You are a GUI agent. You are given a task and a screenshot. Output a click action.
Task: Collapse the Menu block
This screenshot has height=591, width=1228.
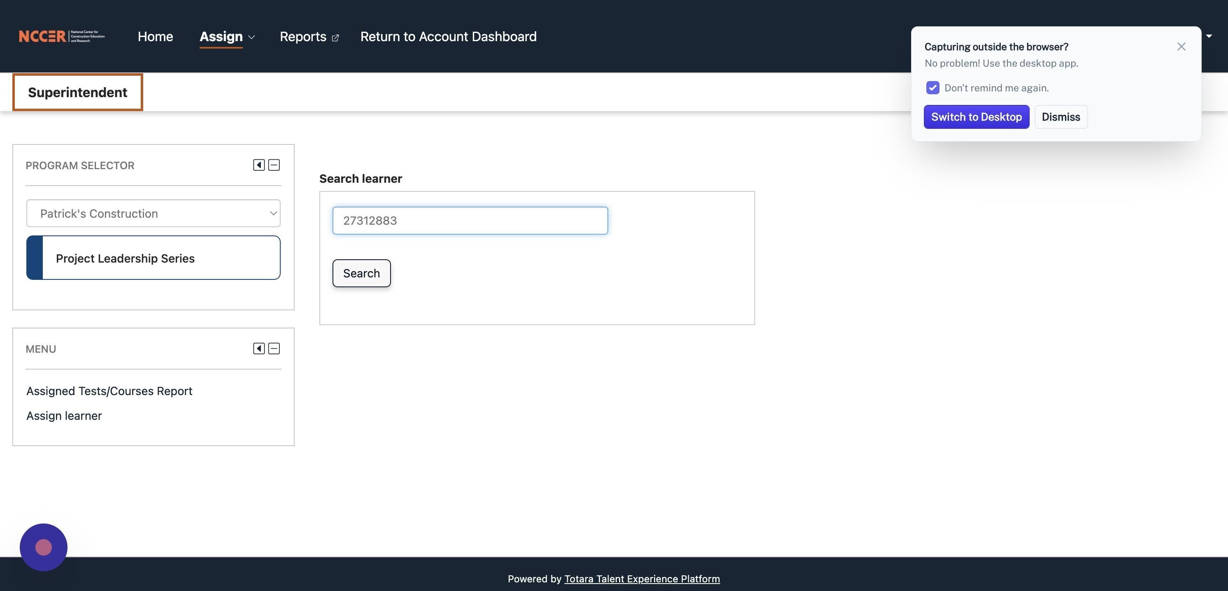[274, 349]
